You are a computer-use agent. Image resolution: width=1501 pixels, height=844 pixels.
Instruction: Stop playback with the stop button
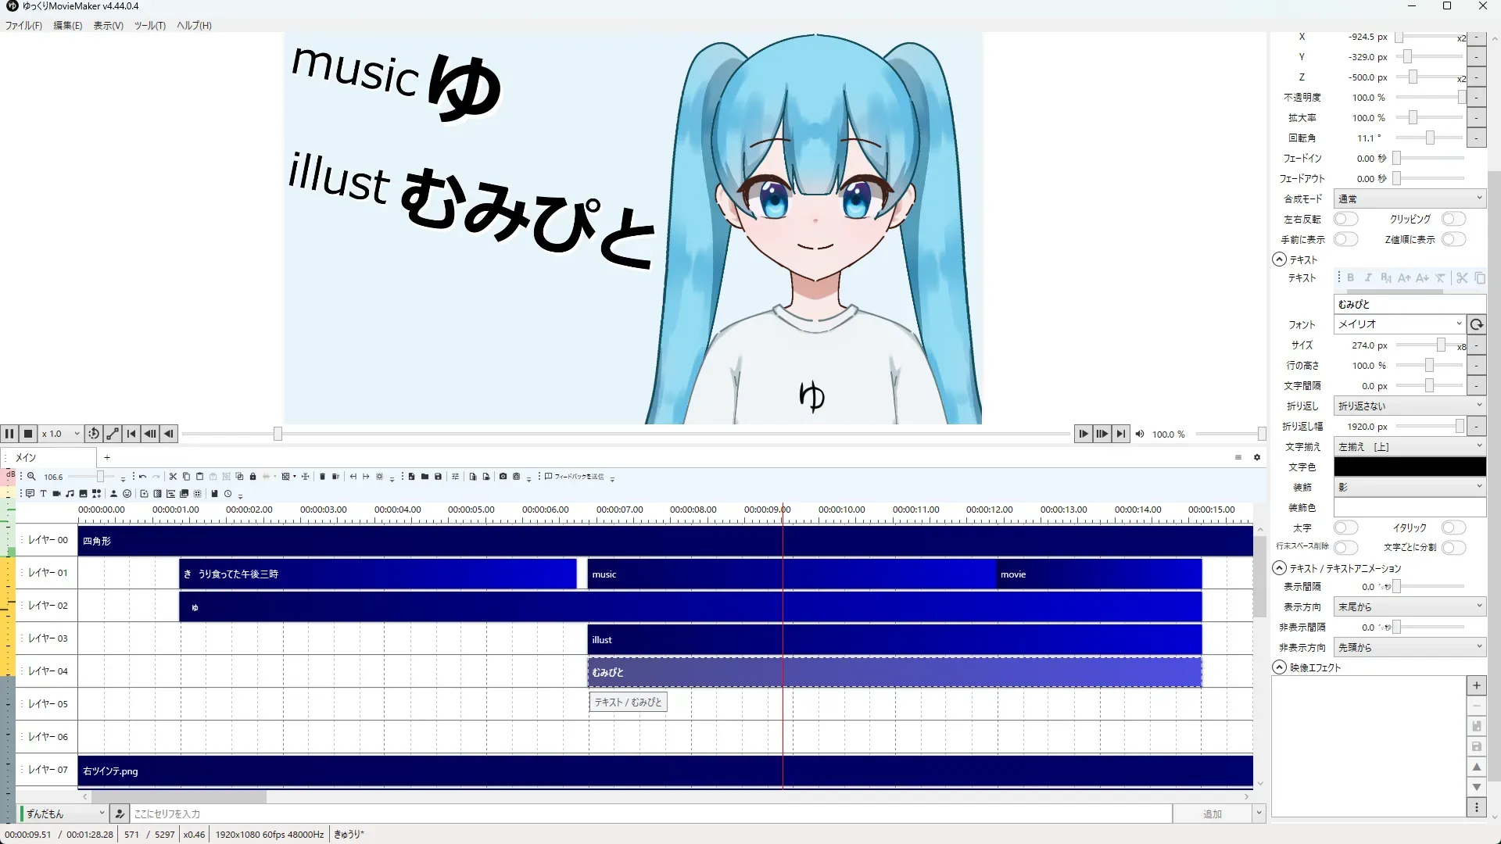click(28, 434)
